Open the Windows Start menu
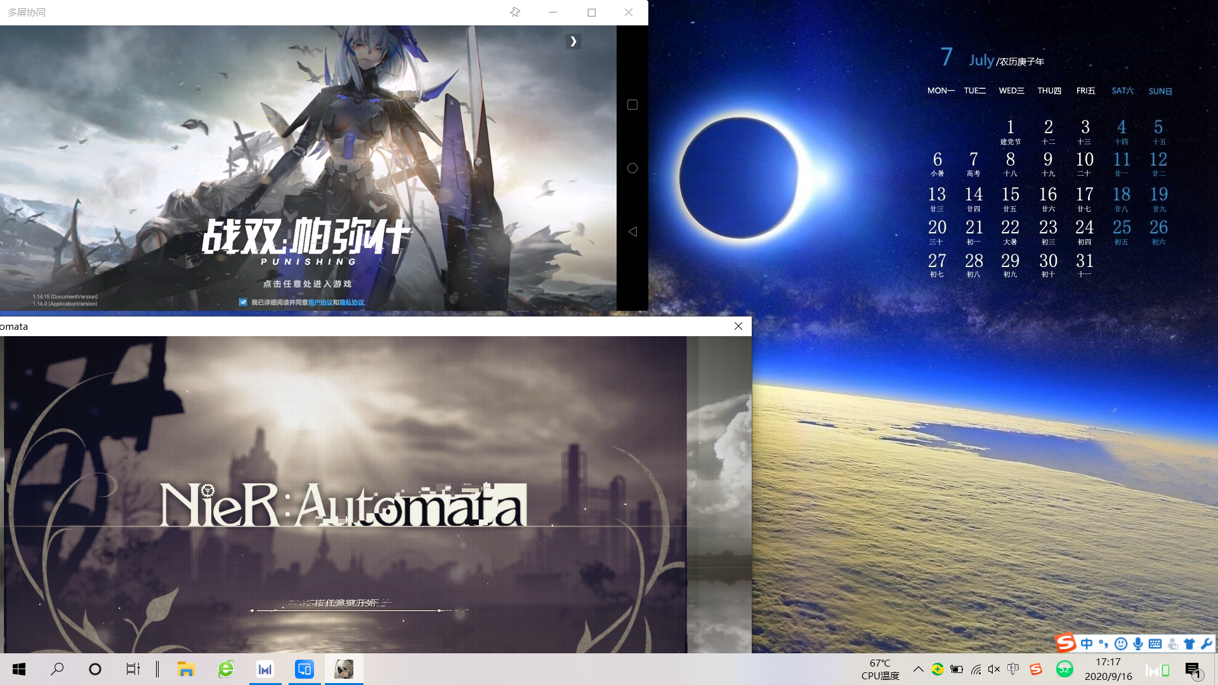 click(x=19, y=669)
